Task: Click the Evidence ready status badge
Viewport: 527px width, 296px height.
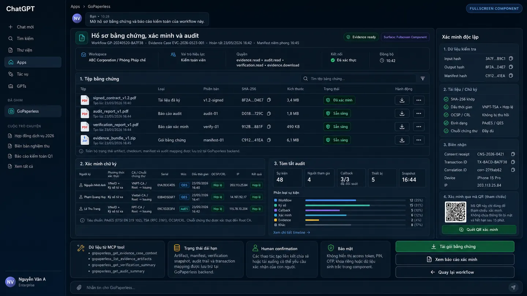Action: point(361,37)
